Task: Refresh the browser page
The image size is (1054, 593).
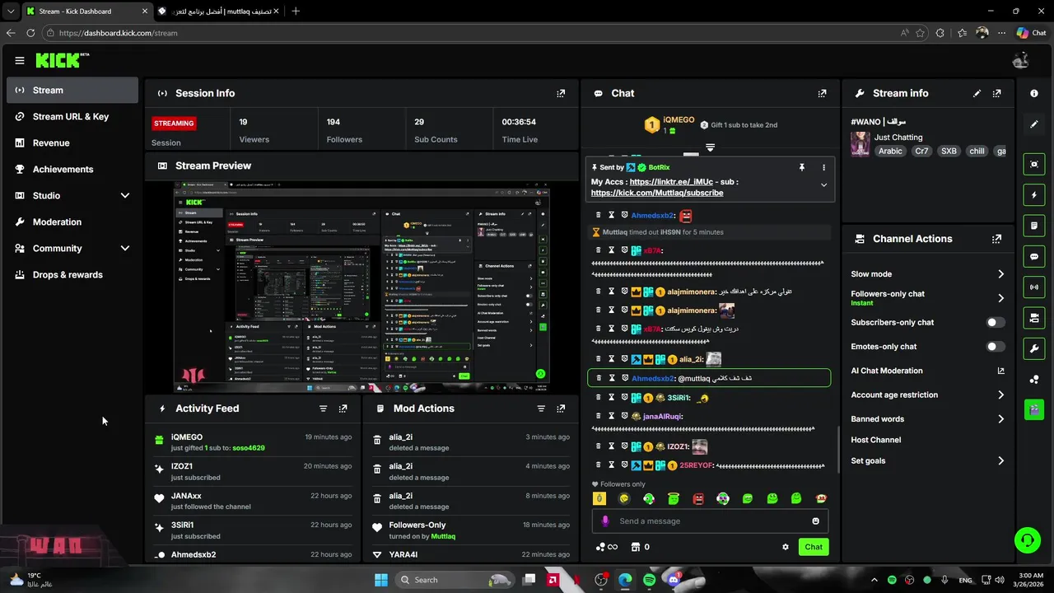Action: [x=30, y=33]
